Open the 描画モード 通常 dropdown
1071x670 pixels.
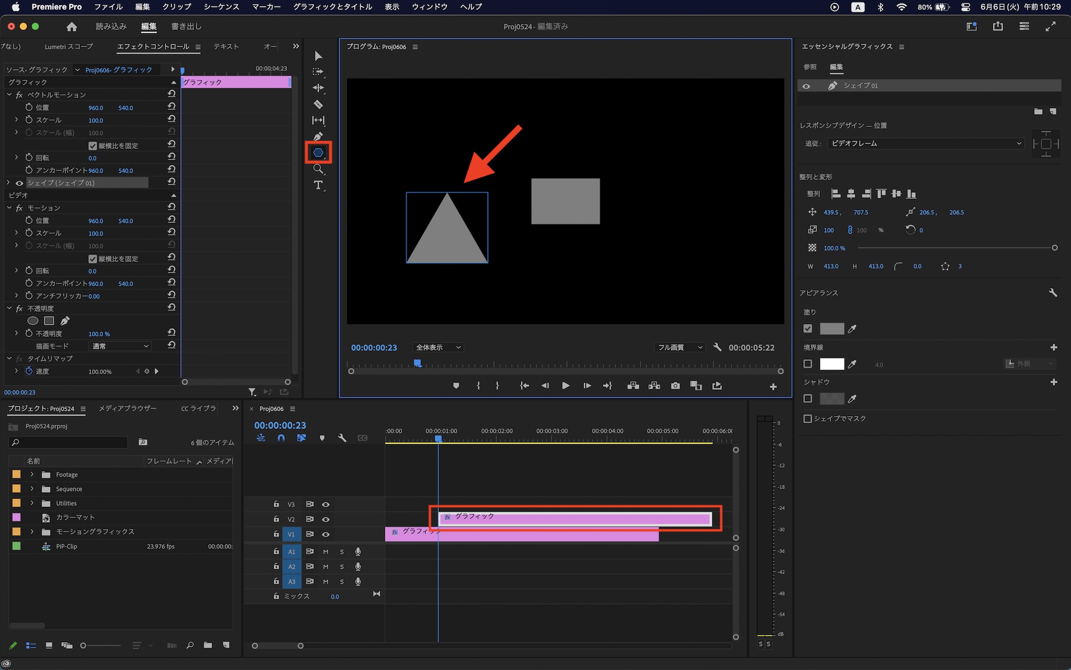(120, 347)
